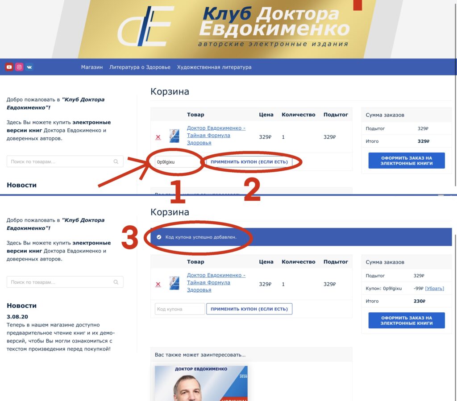Click empty Код купона input field
457x401 pixels.
[180, 309]
